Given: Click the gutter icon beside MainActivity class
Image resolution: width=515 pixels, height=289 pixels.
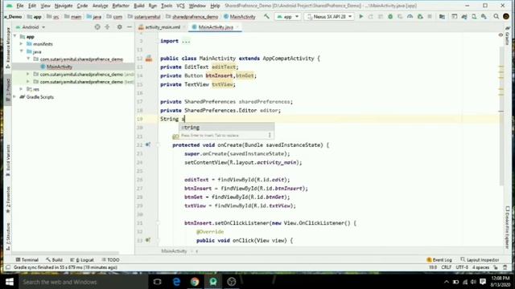Looking at the screenshot, I should [149, 59].
